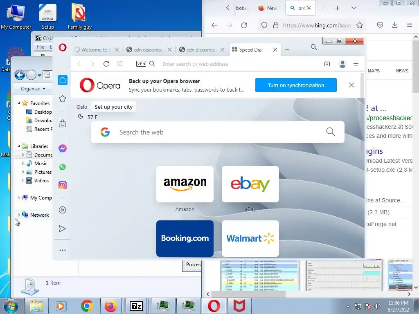This screenshot has height=314, width=419.
Task: Open Chrome from the taskbar
Action: (x=87, y=306)
